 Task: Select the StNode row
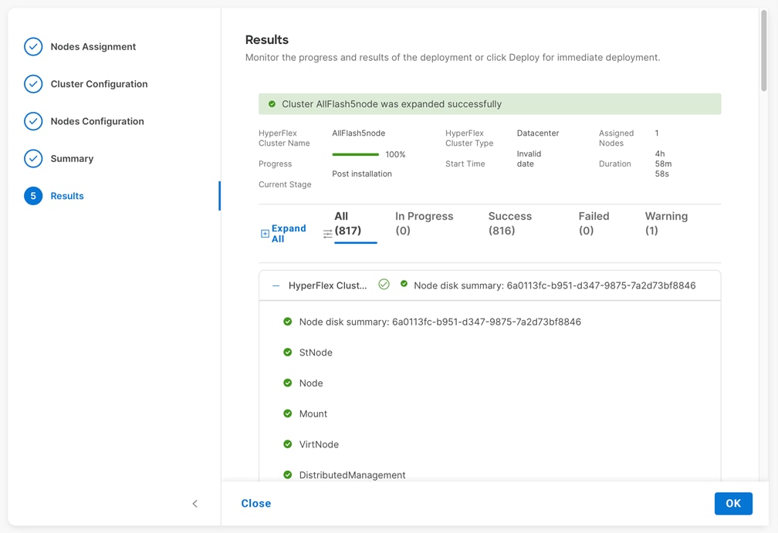[316, 353]
